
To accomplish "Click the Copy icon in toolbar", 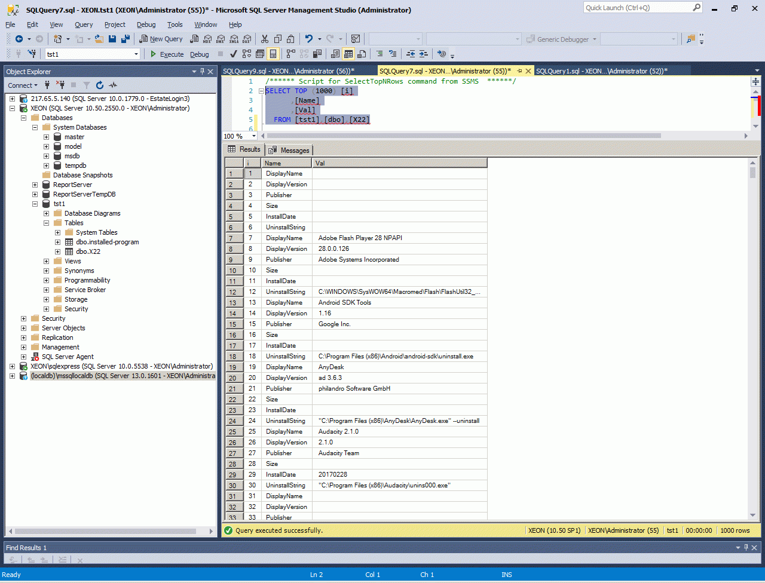I will [x=278, y=39].
